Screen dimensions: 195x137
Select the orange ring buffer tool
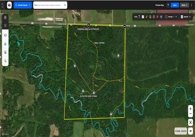154,17
